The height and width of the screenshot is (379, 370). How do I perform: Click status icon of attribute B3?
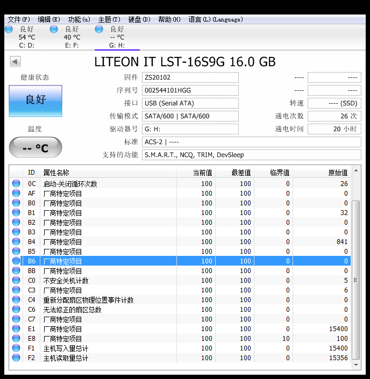pos(16,232)
